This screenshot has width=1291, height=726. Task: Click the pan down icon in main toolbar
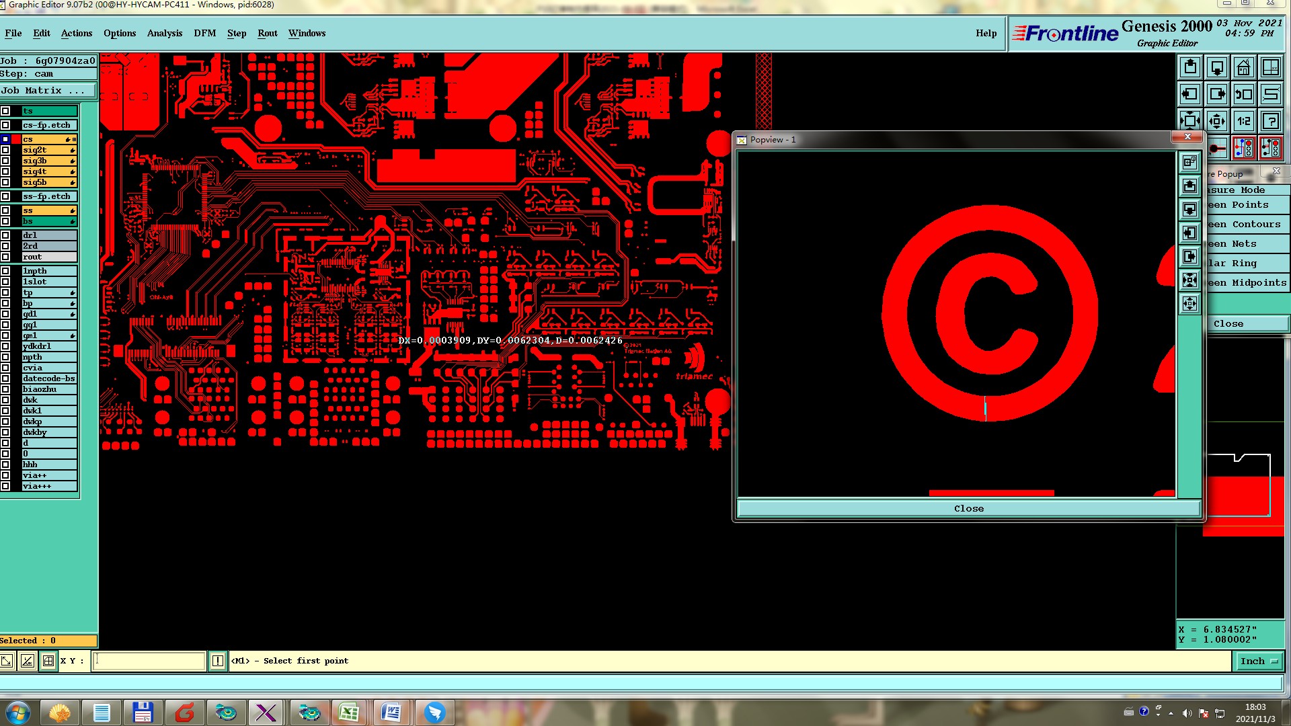click(x=1217, y=67)
